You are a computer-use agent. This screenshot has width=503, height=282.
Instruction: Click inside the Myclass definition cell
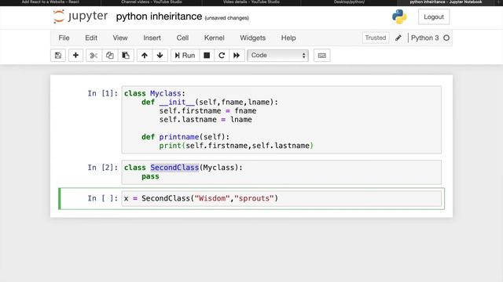(x=281, y=120)
